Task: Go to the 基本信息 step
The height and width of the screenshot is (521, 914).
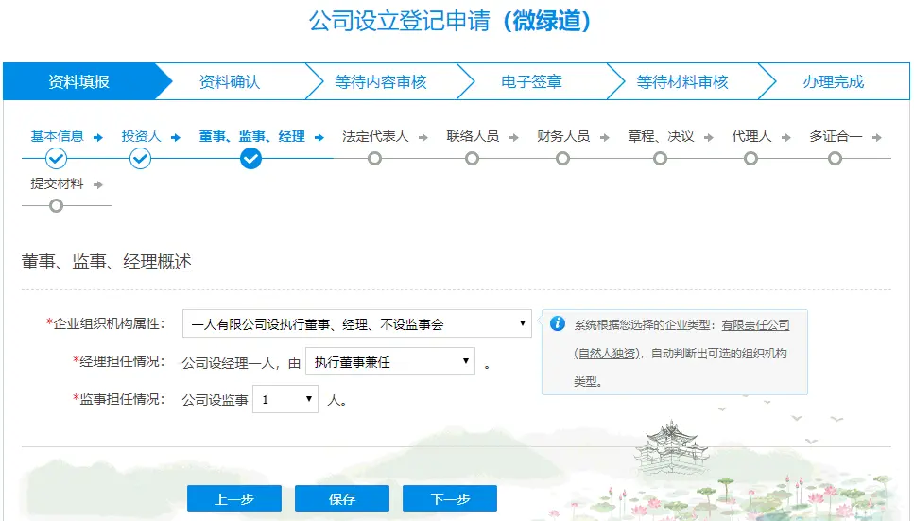Action: [57, 136]
